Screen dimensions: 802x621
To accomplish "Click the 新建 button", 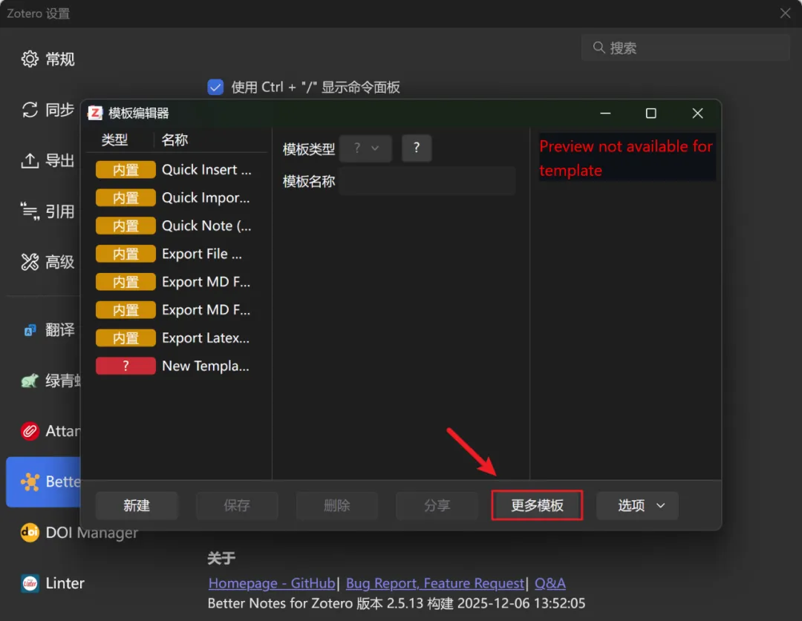I will pos(137,505).
